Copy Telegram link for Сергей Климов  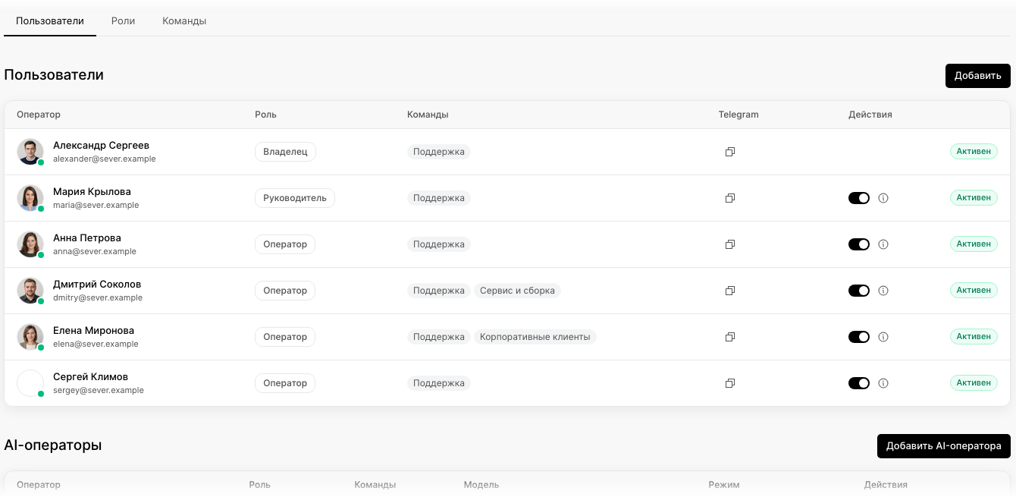730,383
